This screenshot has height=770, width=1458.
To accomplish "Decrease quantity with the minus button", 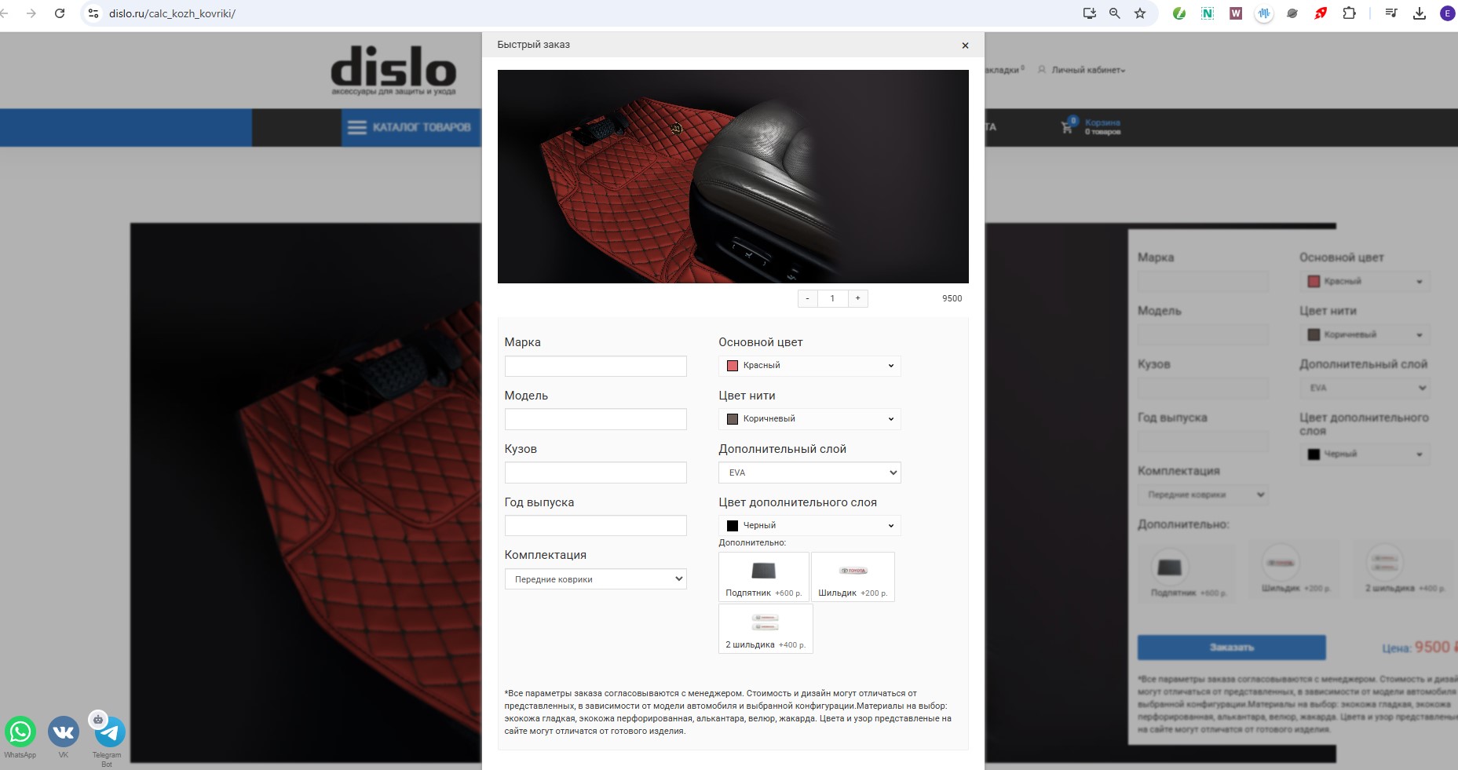I will pos(807,298).
